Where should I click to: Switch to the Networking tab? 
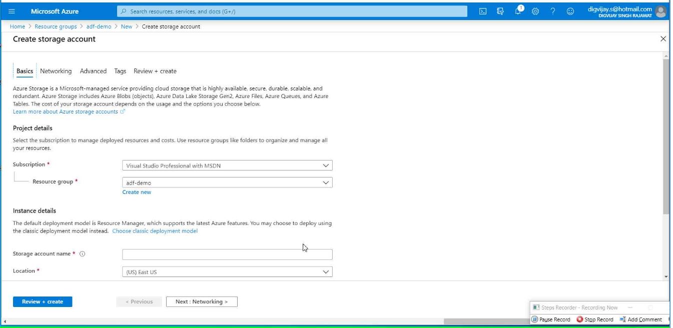coord(56,71)
